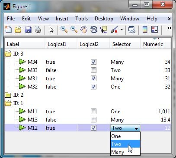Click the green arrow icon beside M32

22,87
